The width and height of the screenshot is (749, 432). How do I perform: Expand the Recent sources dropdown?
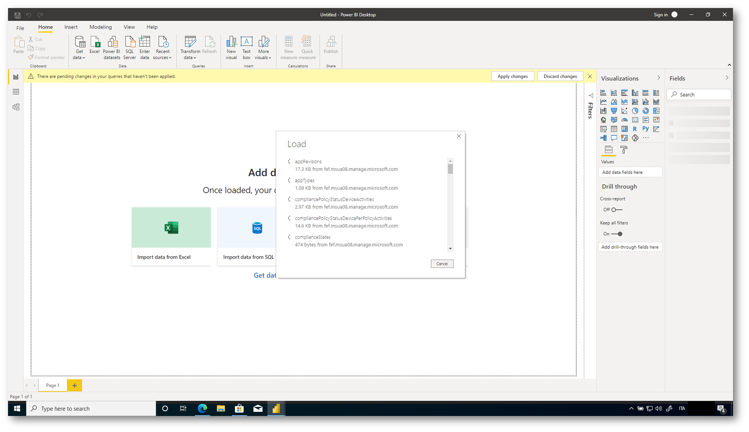pos(163,48)
